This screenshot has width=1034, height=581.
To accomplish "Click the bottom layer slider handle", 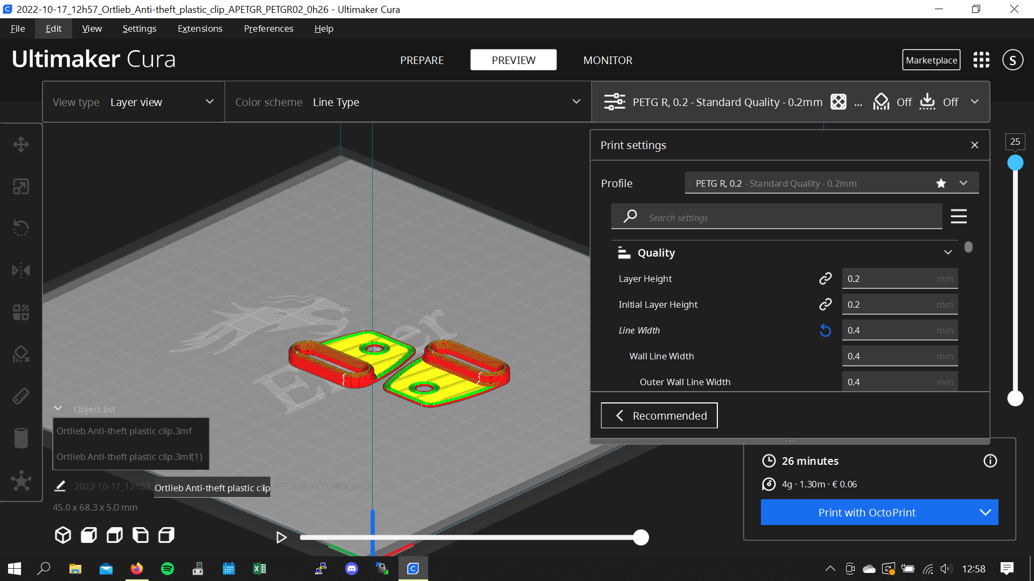I will pos(1015,398).
